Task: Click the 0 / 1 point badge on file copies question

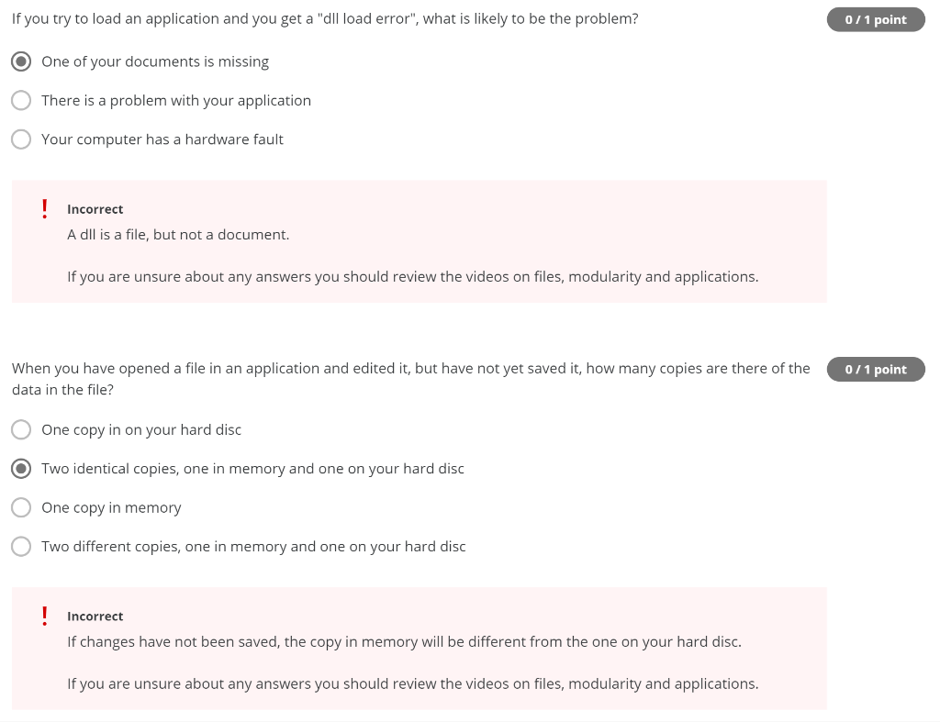Action: click(x=876, y=369)
